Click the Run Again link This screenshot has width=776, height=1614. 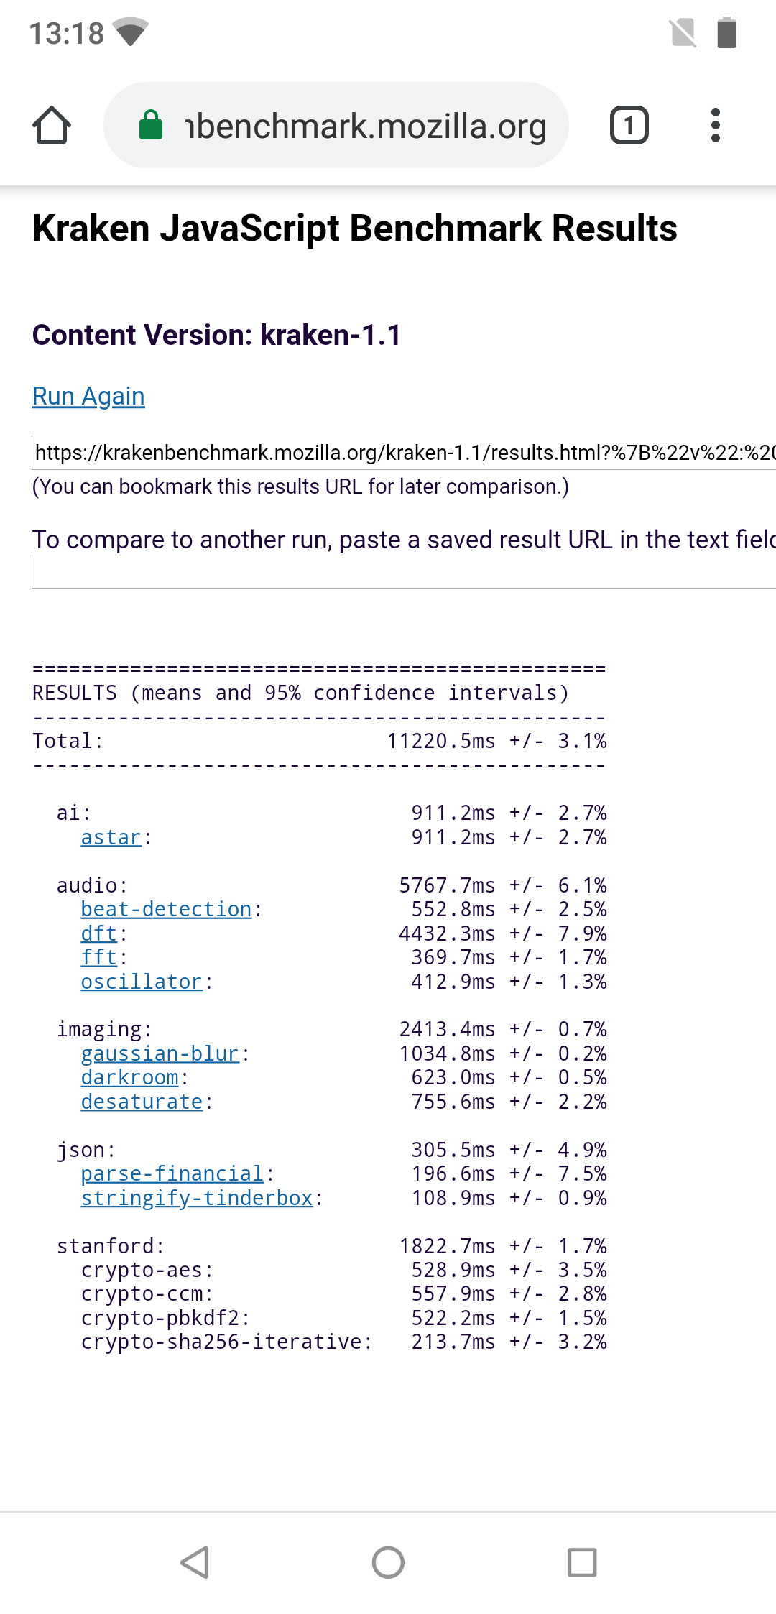click(88, 396)
